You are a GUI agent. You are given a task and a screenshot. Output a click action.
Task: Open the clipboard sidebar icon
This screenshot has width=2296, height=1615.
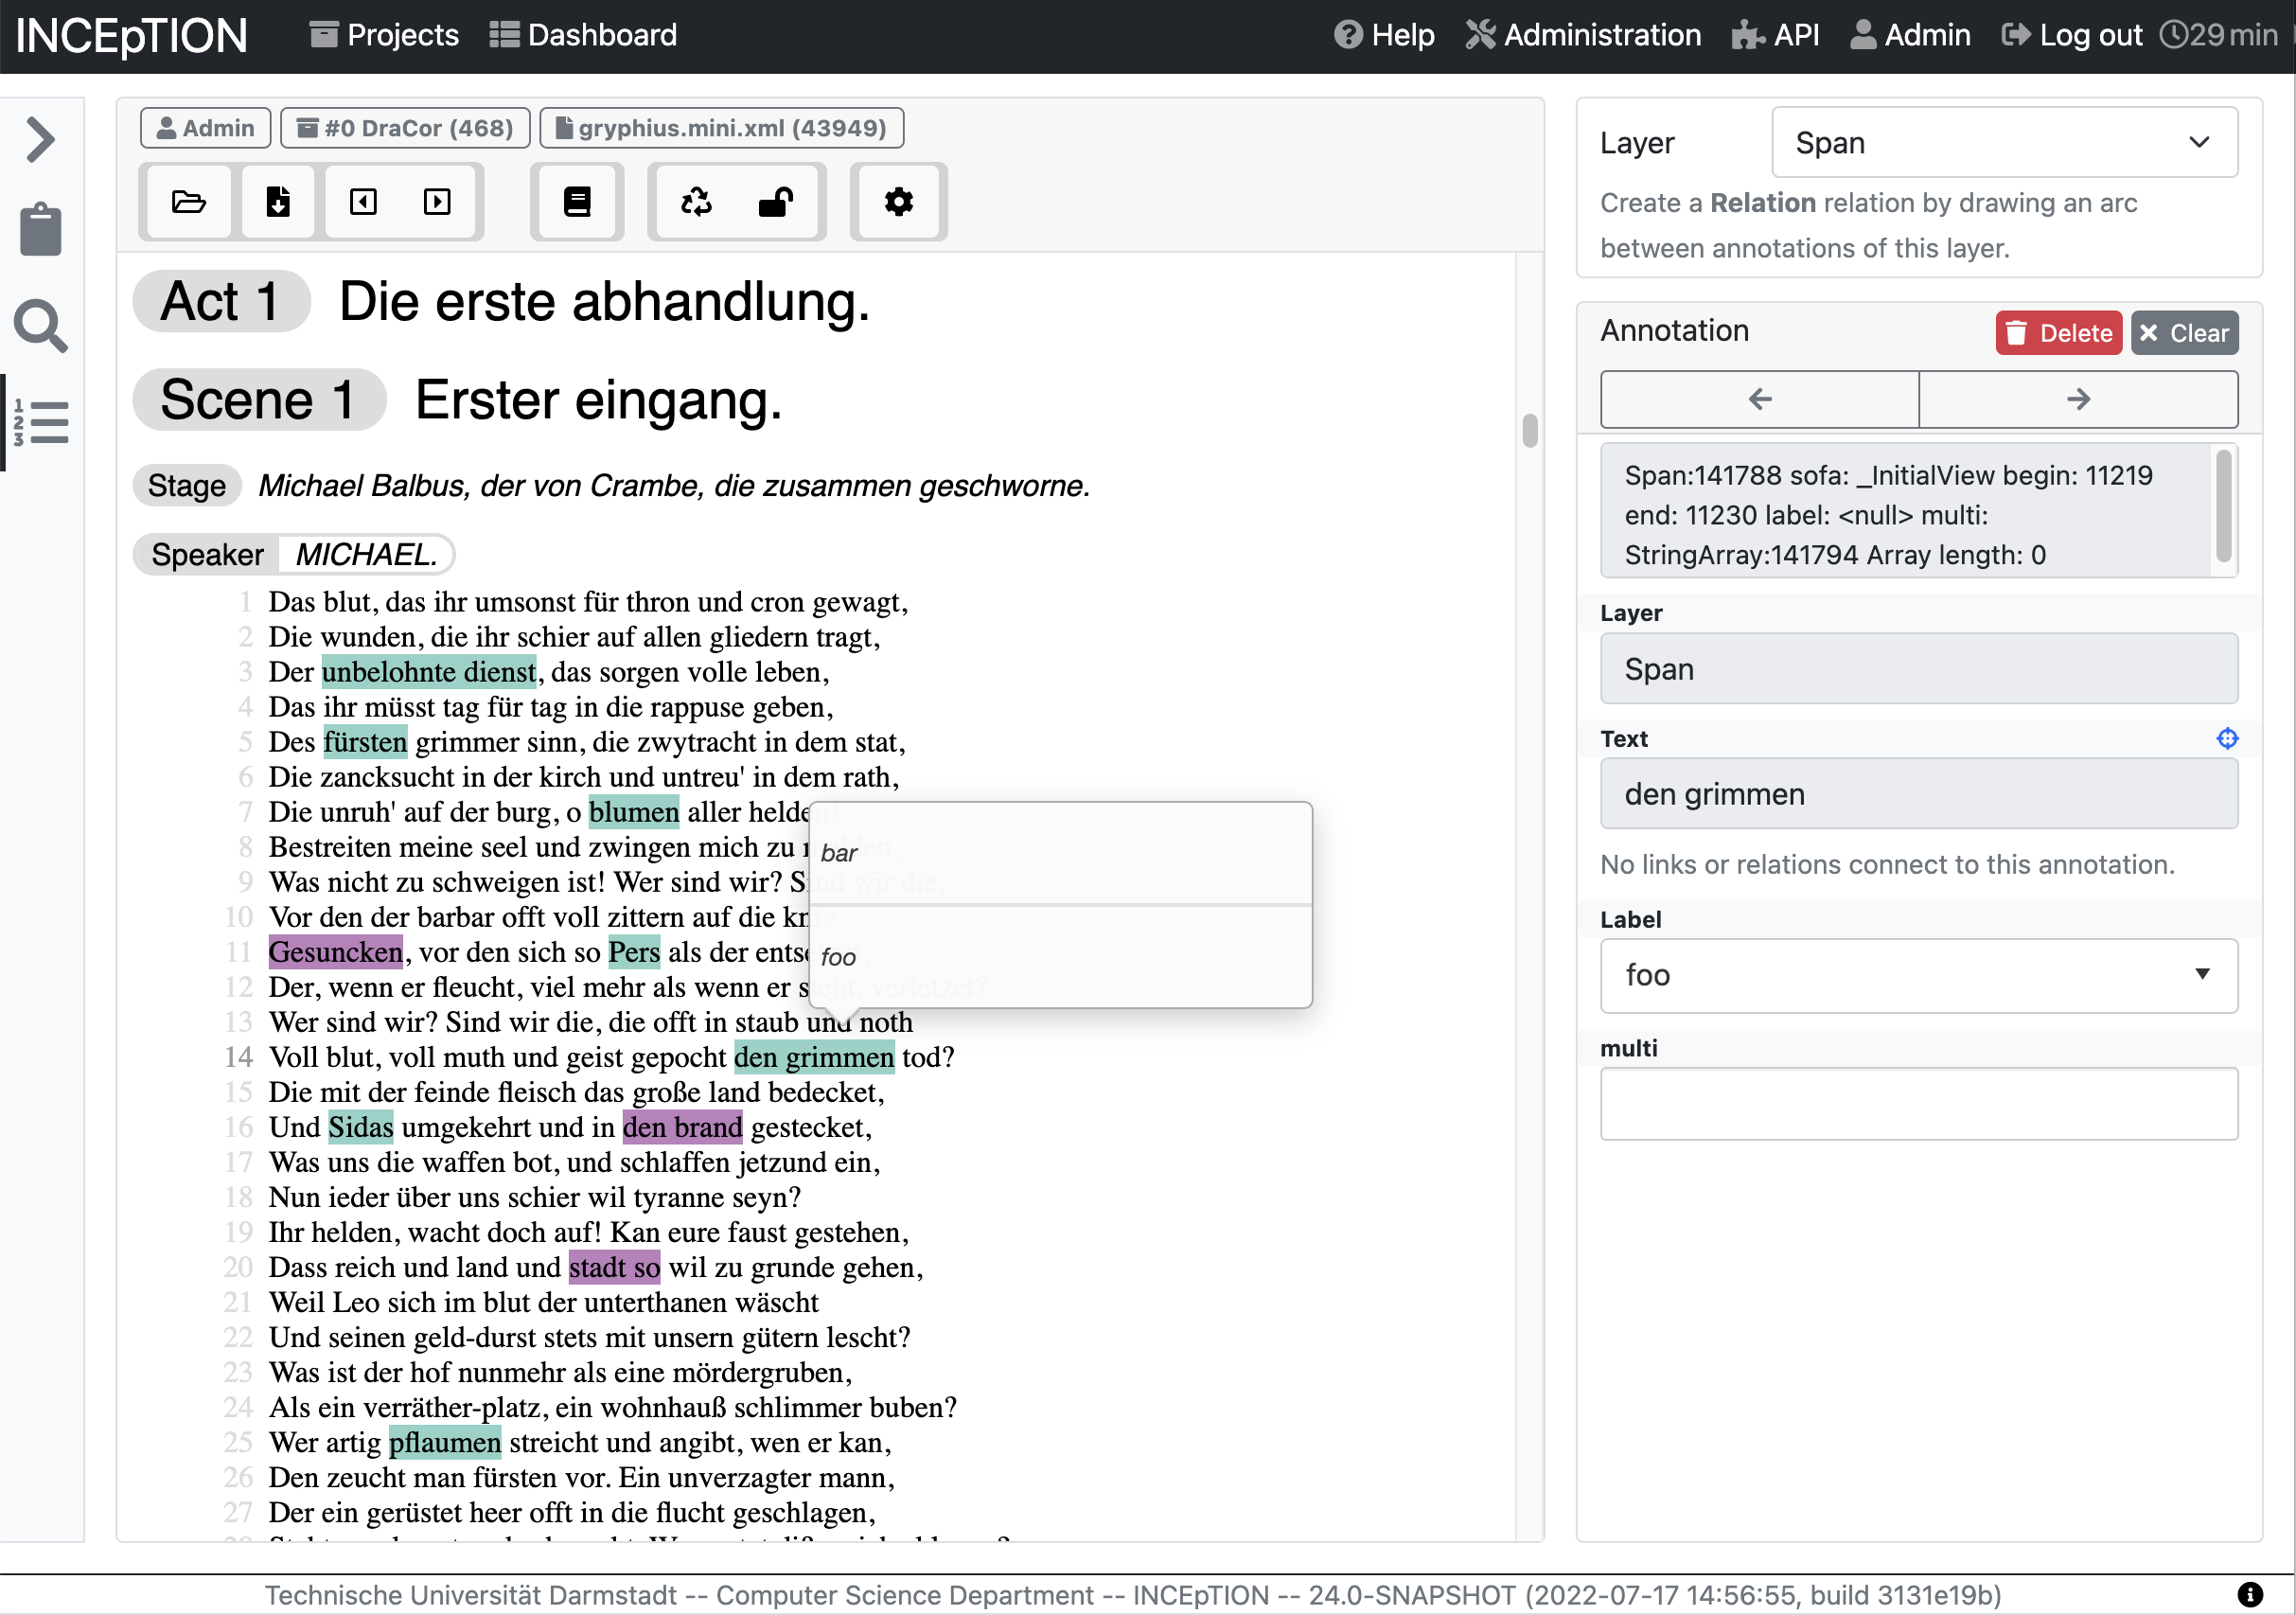point(41,230)
